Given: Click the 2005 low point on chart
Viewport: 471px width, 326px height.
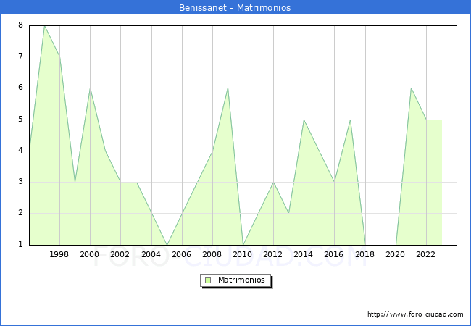Looking at the screenshot, I should pos(167,244).
